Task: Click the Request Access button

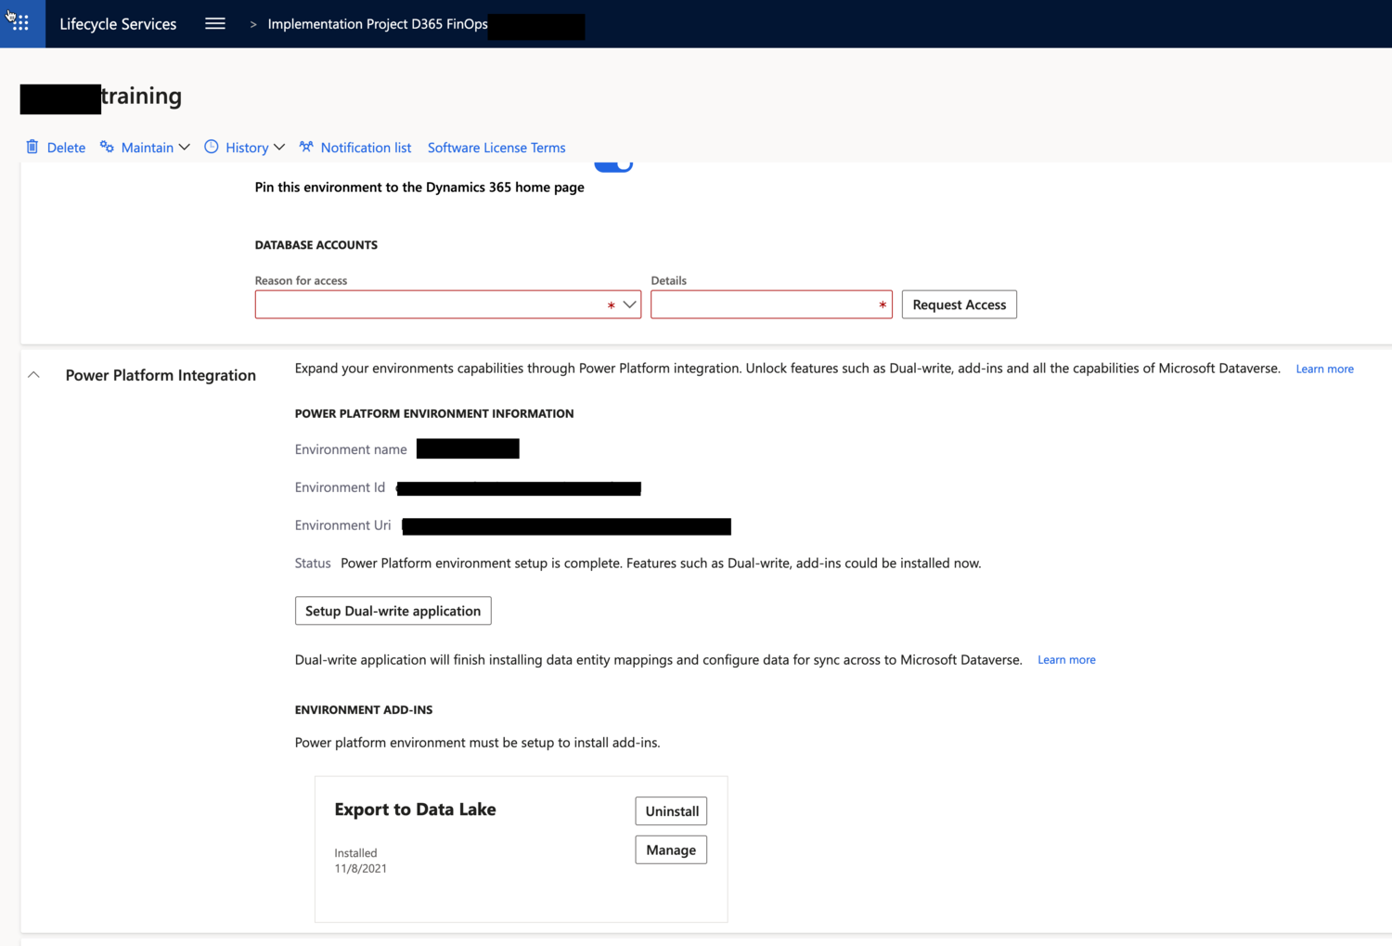Action: tap(959, 304)
